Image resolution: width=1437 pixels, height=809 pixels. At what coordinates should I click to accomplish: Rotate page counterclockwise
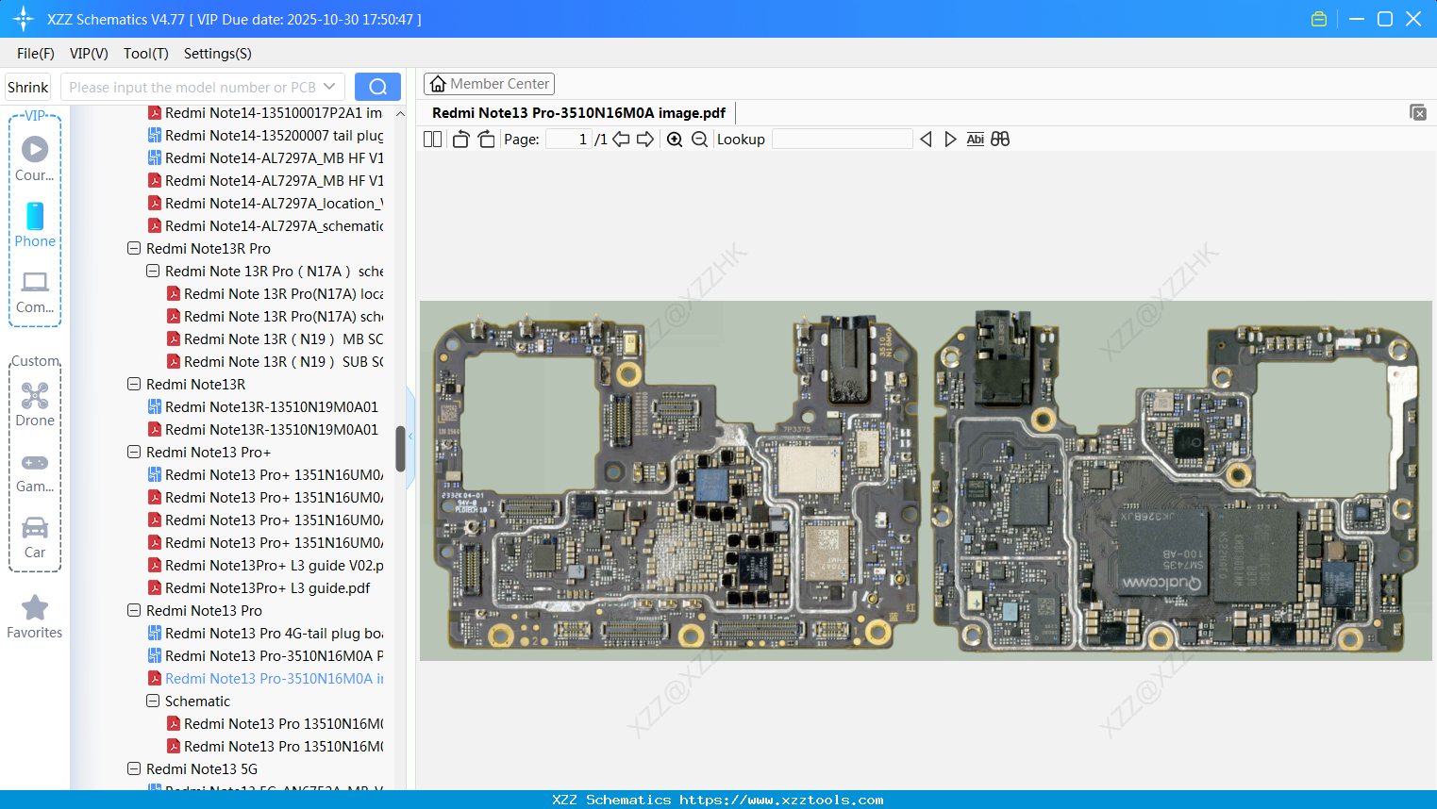click(x=460, y=140)
